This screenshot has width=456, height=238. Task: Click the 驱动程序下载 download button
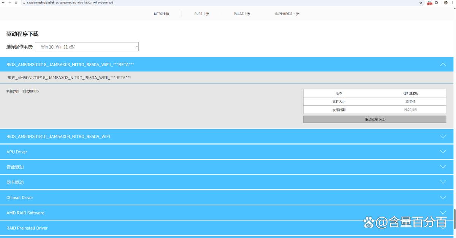pyautogui.click(x=375, y=119)
